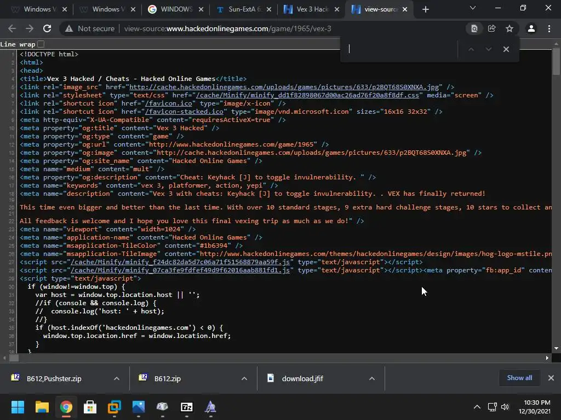561x420 pixels.
Task: Close the find bar
Action: click(506, 49)
